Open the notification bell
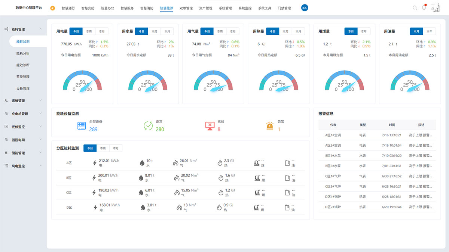Screen dimensions: 449x252 pos(424,8)
